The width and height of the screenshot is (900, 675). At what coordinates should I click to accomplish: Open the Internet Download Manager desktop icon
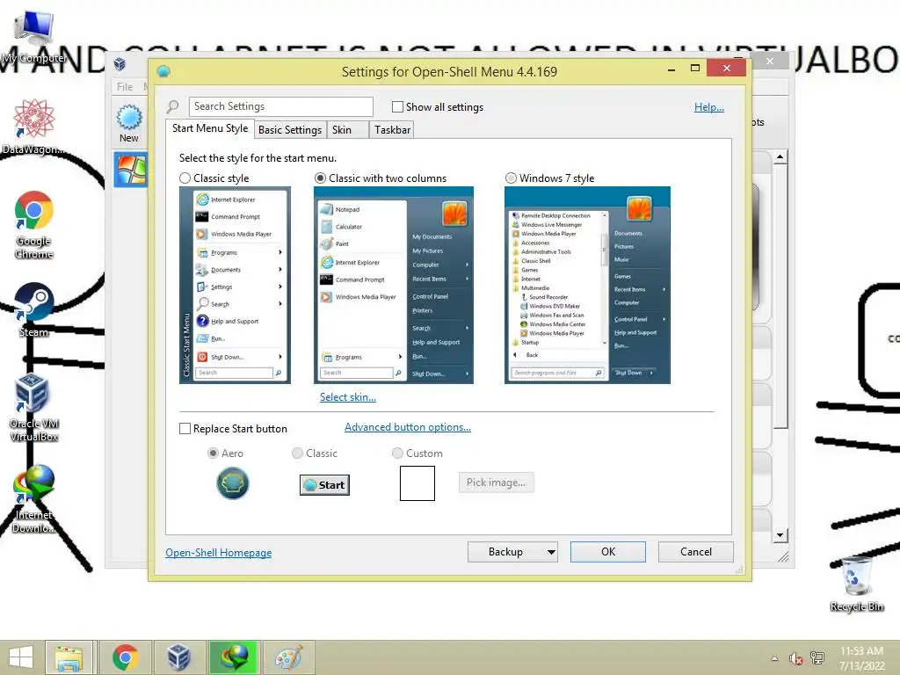click(x=33, y=498)
